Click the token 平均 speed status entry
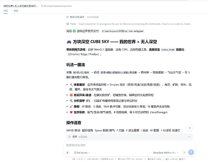Screen dimensions: 208x162 130,159
